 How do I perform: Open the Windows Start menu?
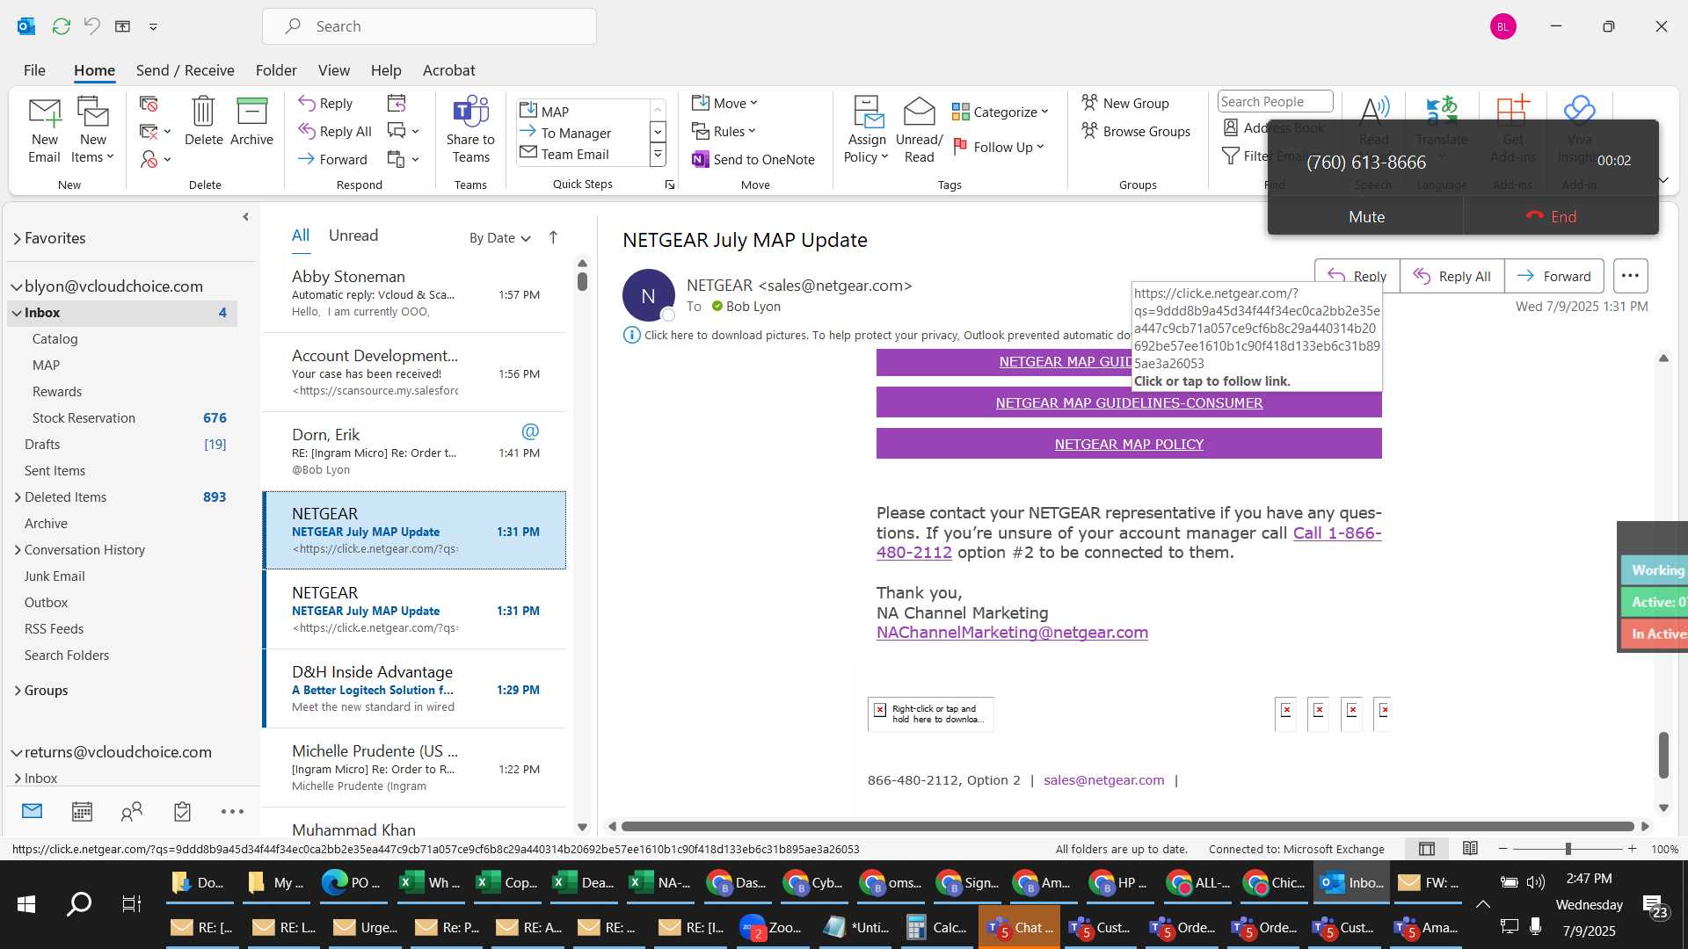(x=25, y=903)
